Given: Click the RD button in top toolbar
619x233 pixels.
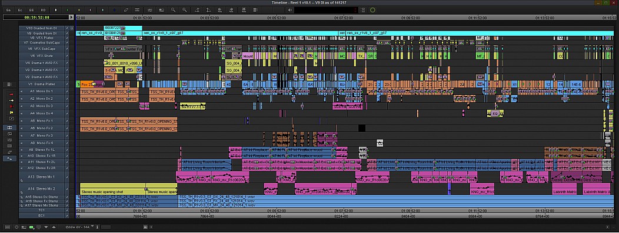Looking at the screenshot, I should point(43,10).
